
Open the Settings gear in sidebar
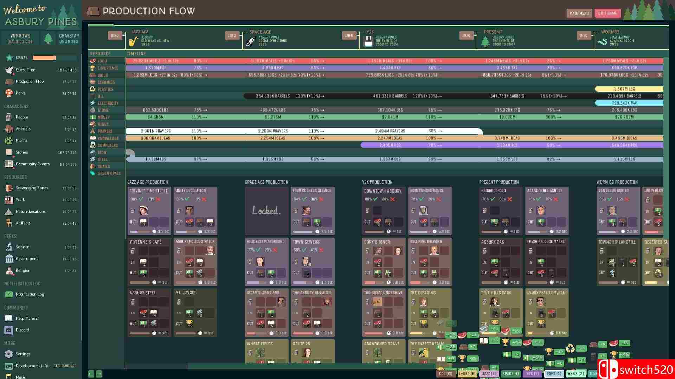[9, 354]
